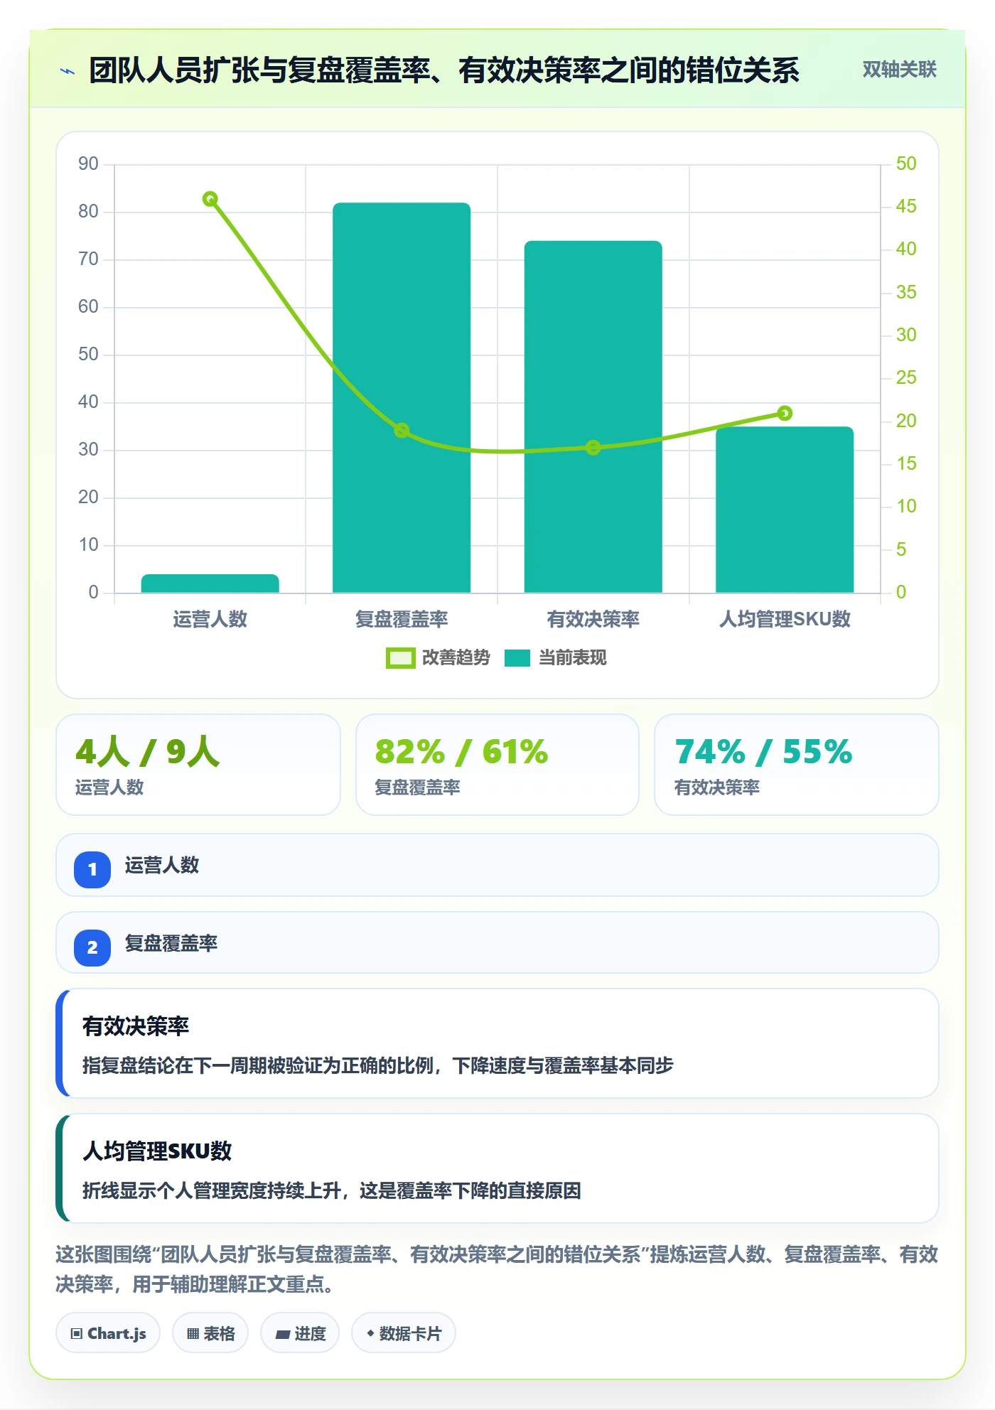The height and width of the screenshot is (1410, 995).
Task: Click the 人均管理SKU数 description card heading
Action: tap(157, 1151)
